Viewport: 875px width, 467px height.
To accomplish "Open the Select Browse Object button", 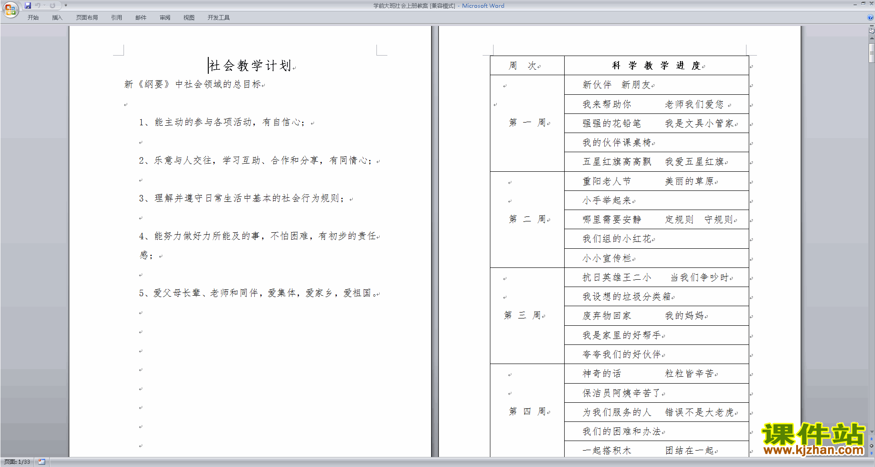I will 871,446.
